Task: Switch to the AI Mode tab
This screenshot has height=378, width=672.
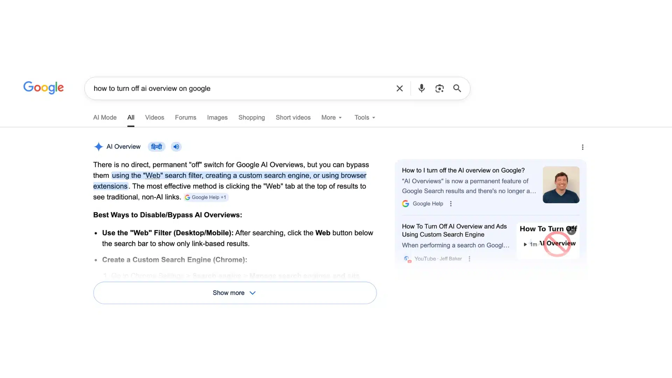Action: point(105,118)
